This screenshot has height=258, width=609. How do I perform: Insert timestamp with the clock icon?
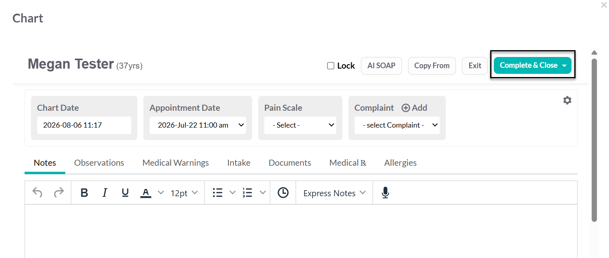tap(283, 193)
